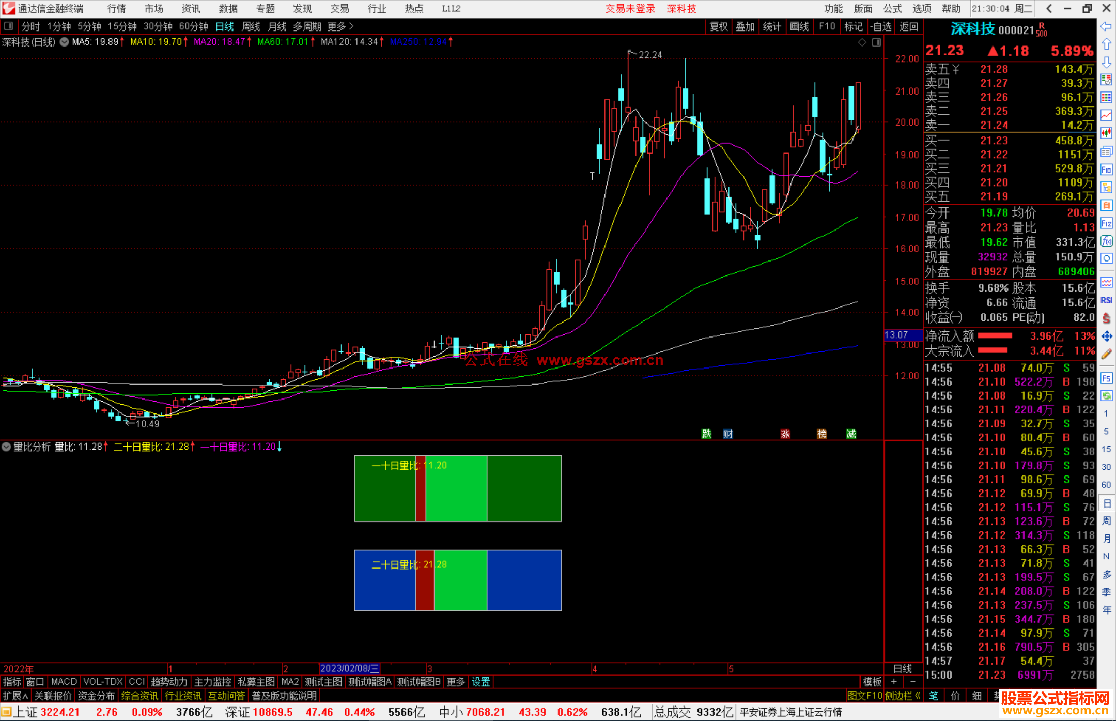The image size is (1116, 721).
Task: Expand the 扩展 panel arrow
Action: pos(16,696)
